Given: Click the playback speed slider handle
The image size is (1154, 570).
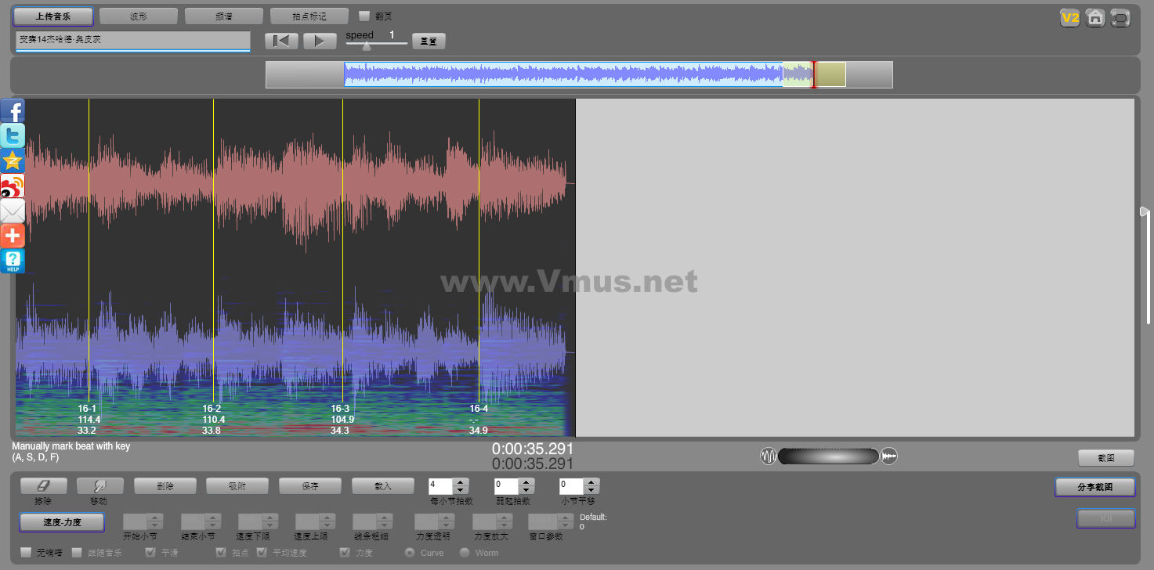Looking at the screenshot, I should coord(366,45).
